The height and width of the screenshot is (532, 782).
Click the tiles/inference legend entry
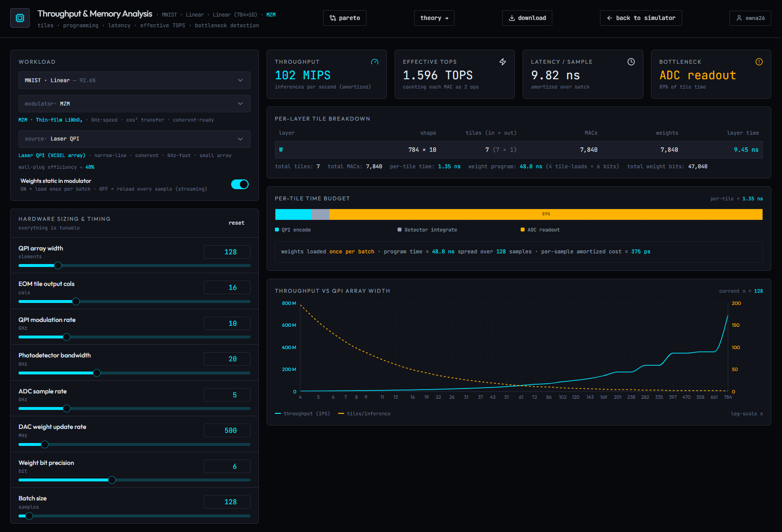point(364,414)
